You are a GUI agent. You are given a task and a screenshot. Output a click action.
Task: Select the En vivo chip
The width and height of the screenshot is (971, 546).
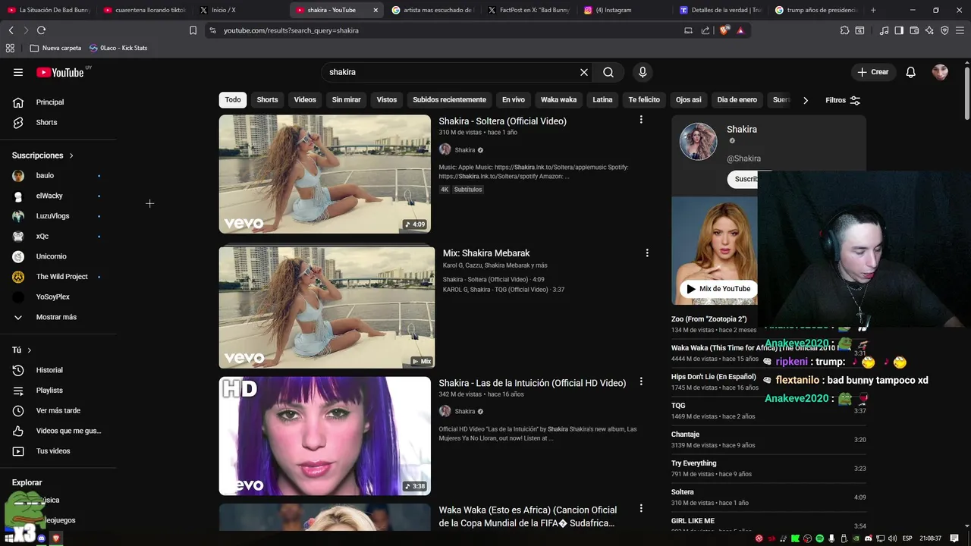[x=514, y=99]
